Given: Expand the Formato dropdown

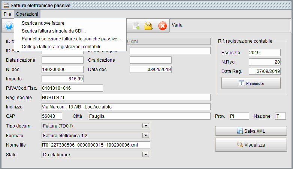Looking at the screenshot, I should click(145, 135).
